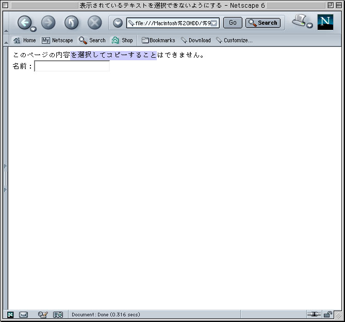Click the Search button beside Go
This screenshot has width=345, height=322.
[x=263, y=23]
